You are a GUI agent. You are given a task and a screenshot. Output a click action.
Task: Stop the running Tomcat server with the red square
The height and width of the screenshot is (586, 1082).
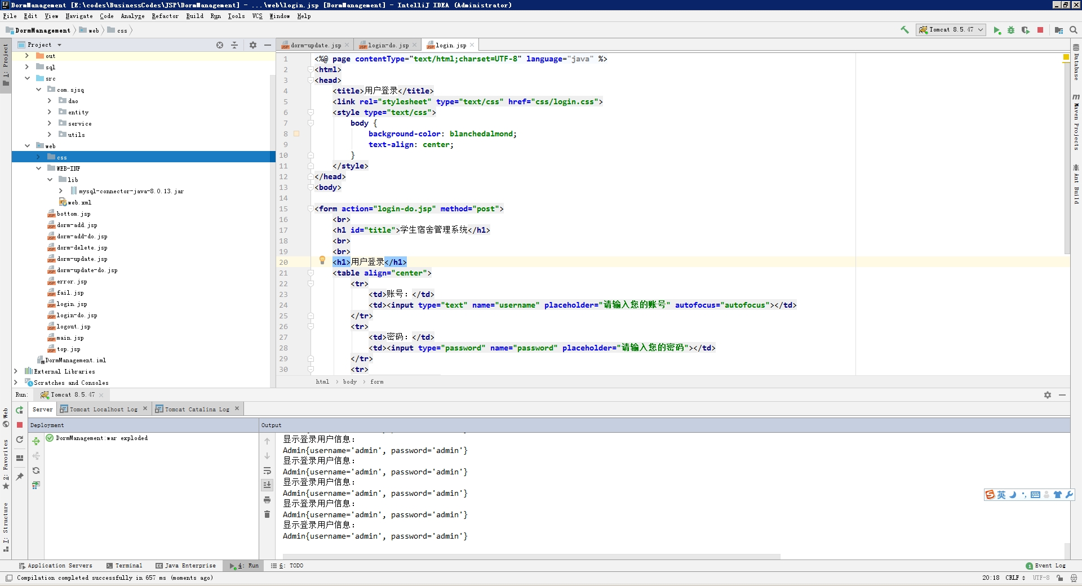[1040, 29]
